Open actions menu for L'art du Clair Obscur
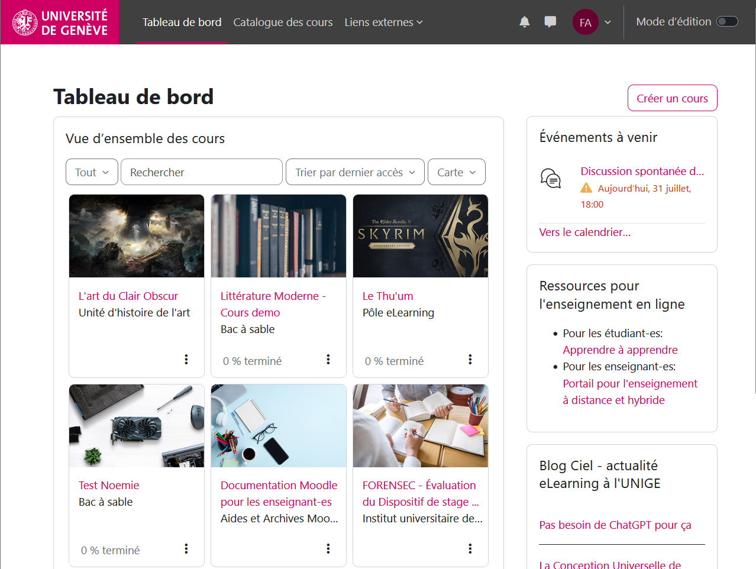The image size is (756, 569). point(186,360)
